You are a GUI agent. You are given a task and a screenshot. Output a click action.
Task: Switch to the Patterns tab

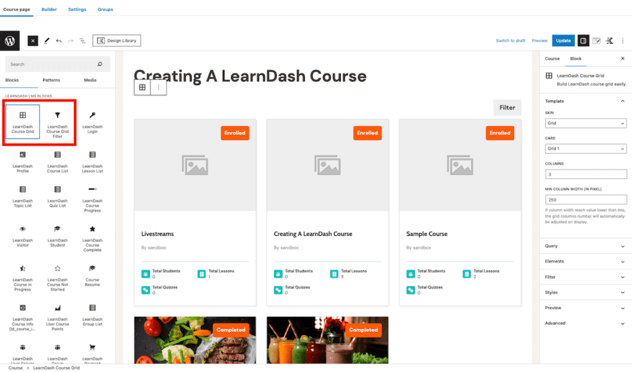51,80
